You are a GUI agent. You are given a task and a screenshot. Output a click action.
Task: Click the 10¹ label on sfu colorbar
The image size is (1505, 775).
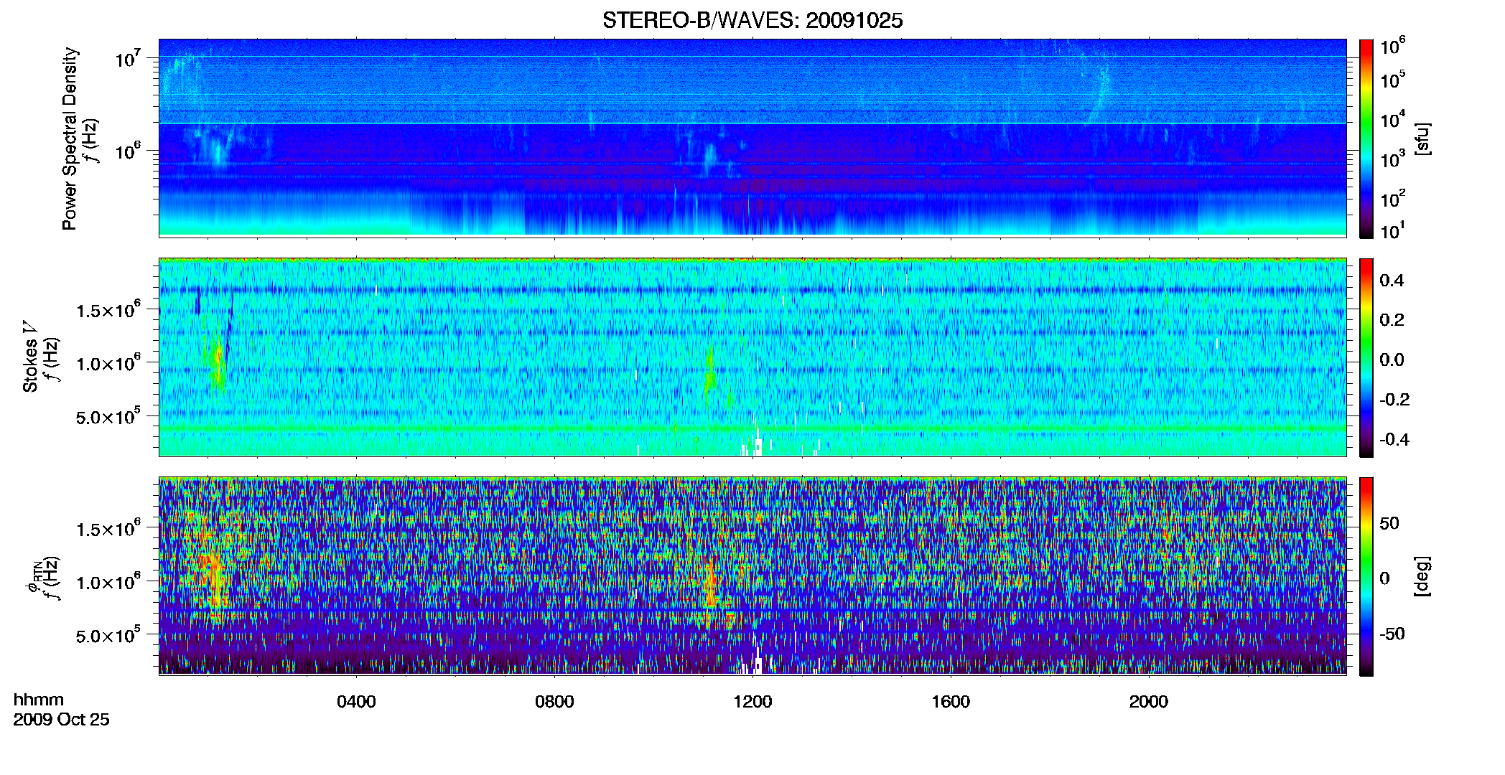[1392, 230]
